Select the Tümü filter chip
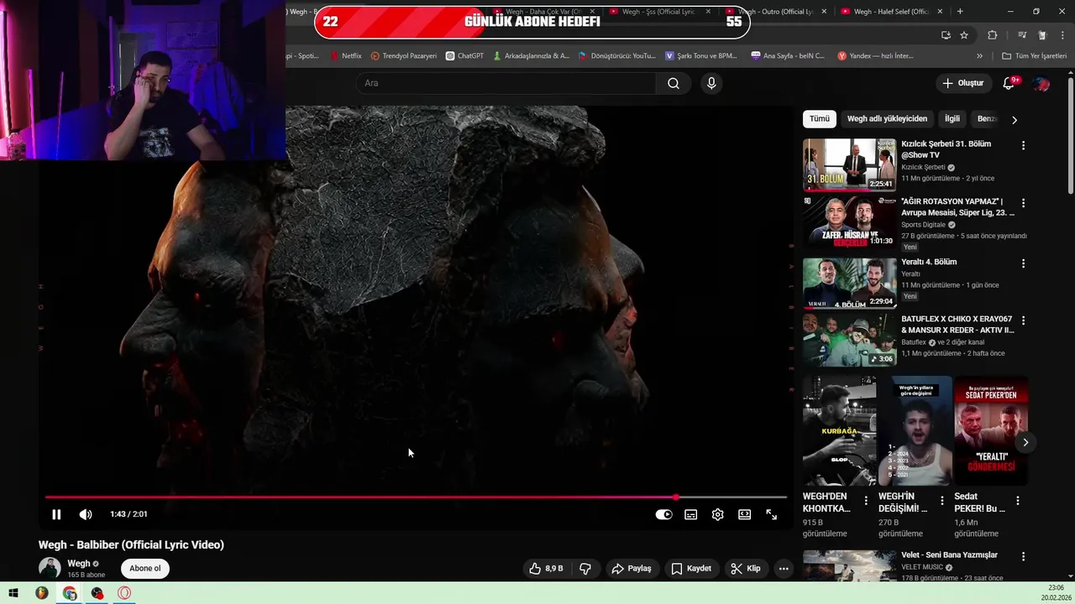The width and height of the screenshot is (1075, 604). (819, 118)
